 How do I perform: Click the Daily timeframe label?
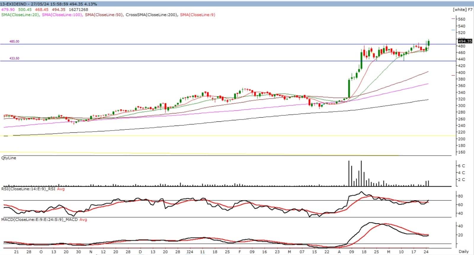click(464, 251)
